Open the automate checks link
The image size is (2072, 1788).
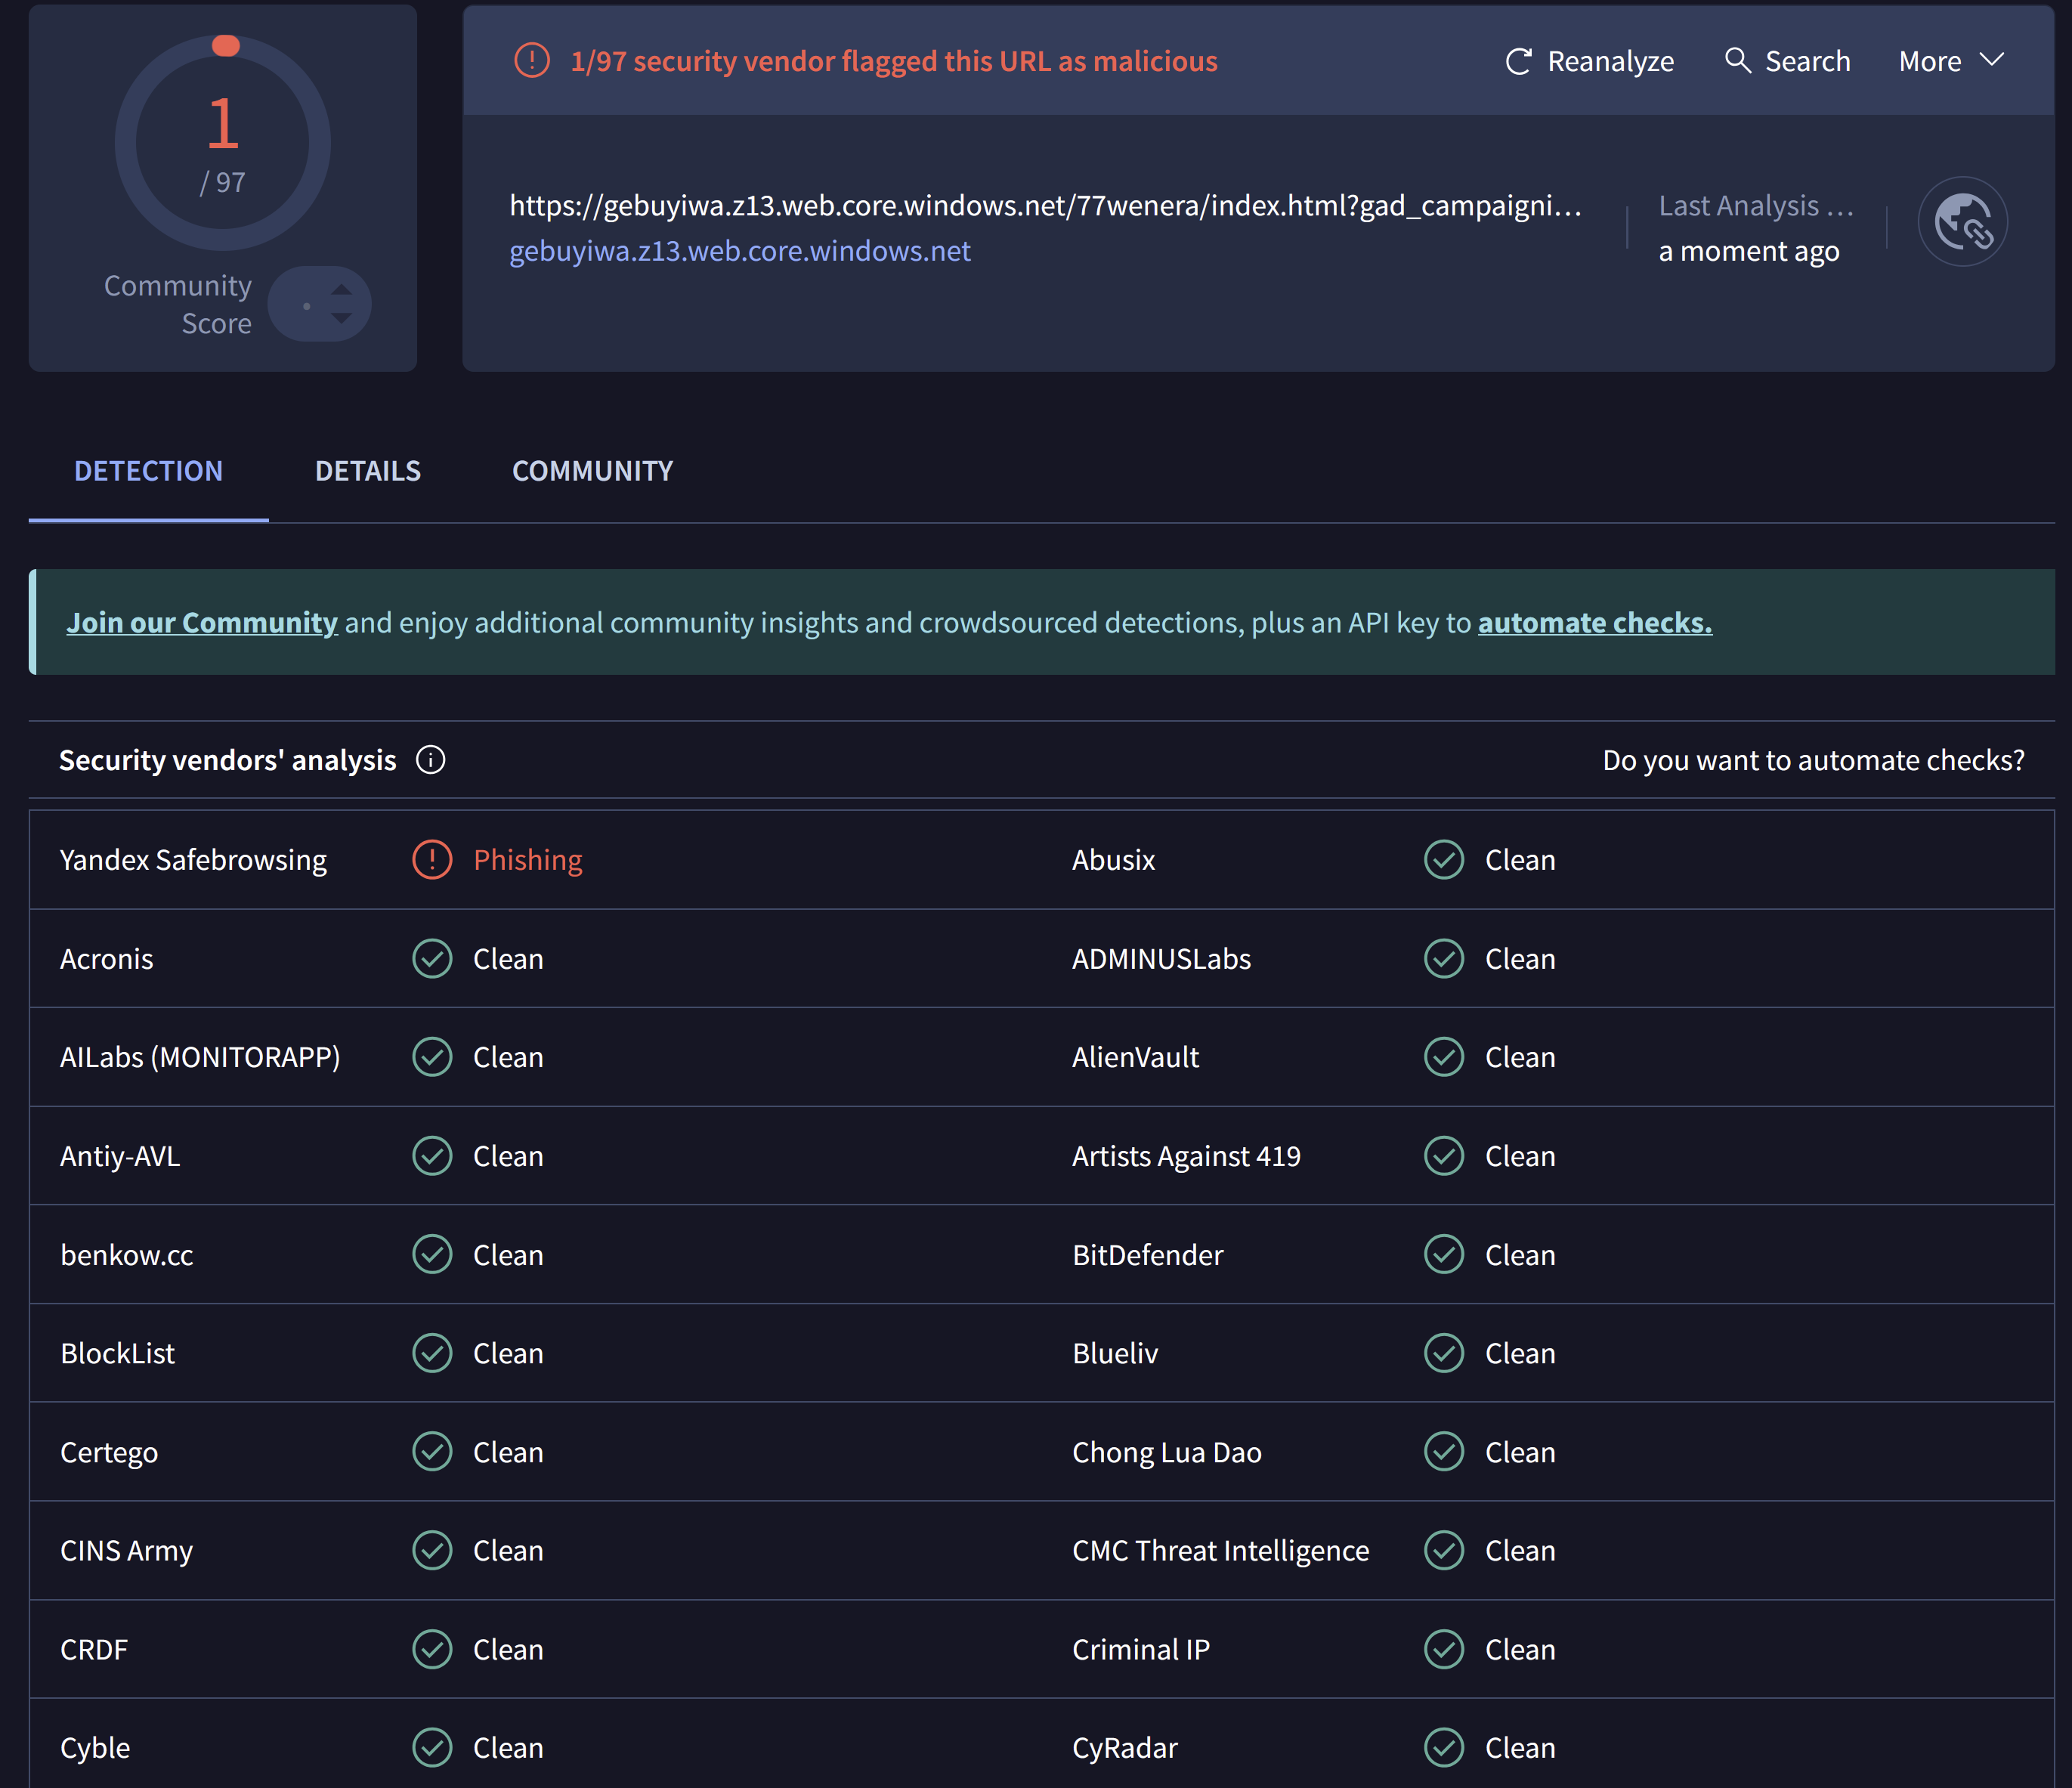(1594, 623)
